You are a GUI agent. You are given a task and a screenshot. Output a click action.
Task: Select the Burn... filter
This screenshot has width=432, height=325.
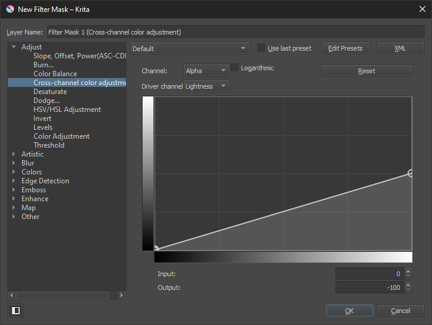pos(44,65)
